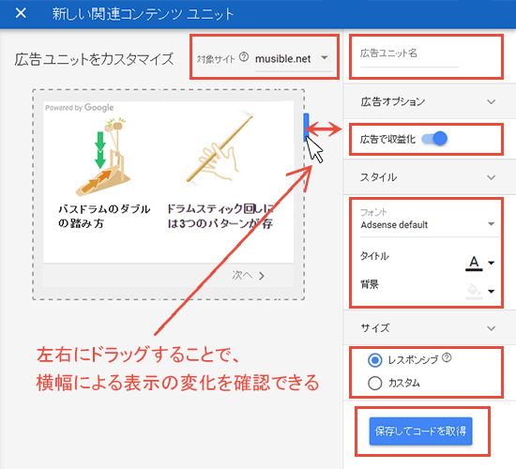Open the background color dropdown arrow
This screenshot has width=516, height=469.
tap(492, 292)
